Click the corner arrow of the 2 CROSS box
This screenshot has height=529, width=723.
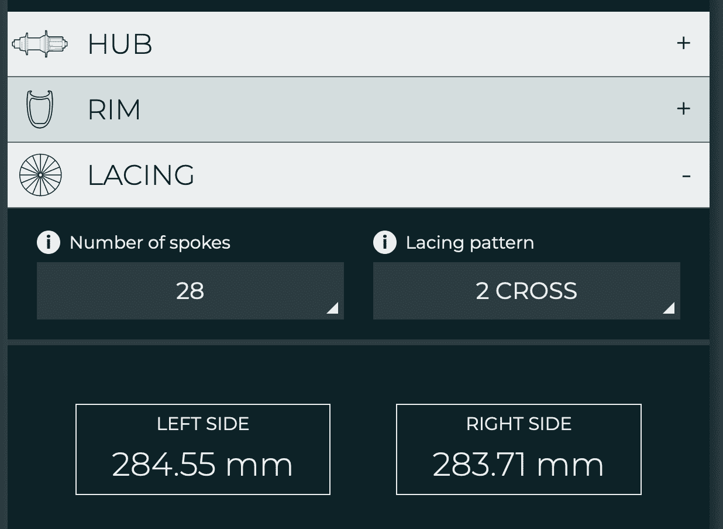669,308
